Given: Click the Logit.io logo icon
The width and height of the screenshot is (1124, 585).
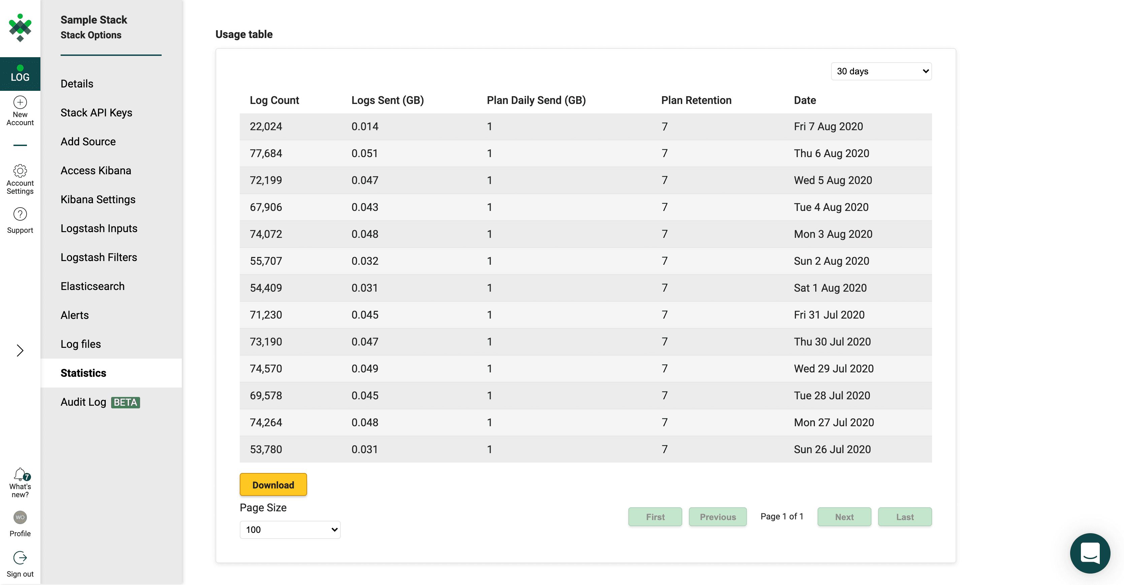Looking at the screenshot, I should 20,28.
